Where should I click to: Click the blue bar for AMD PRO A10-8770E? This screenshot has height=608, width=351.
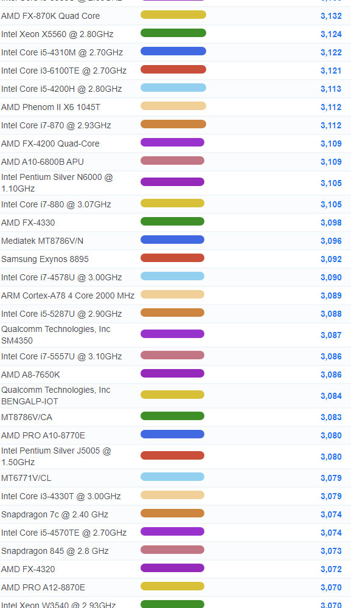[172, 434]
